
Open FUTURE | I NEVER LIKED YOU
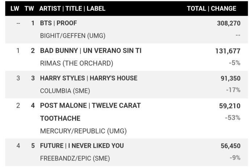coord(82,146)
